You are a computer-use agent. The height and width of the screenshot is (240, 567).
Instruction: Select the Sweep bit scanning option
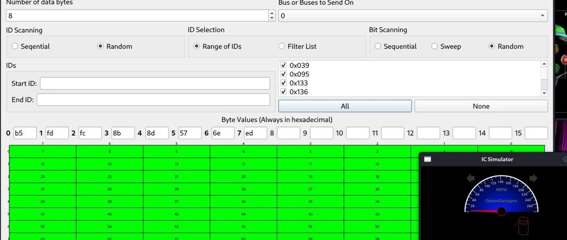pos(446,46)
